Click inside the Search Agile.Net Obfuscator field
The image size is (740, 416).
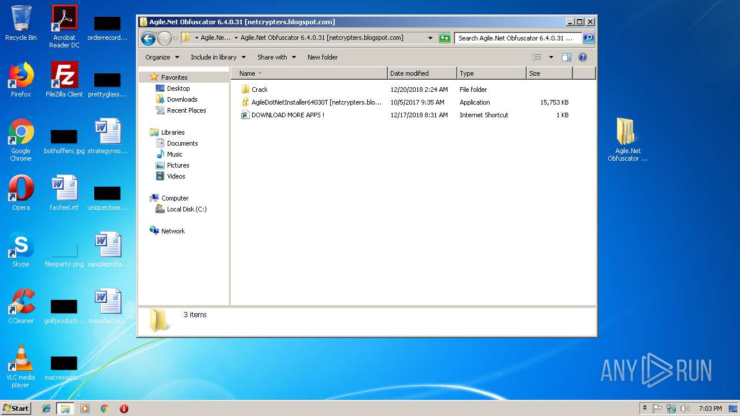[x=518, y=38]
